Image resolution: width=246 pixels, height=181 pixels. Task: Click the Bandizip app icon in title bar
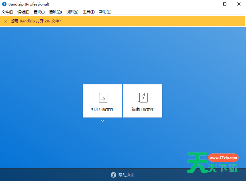point(4,4)
